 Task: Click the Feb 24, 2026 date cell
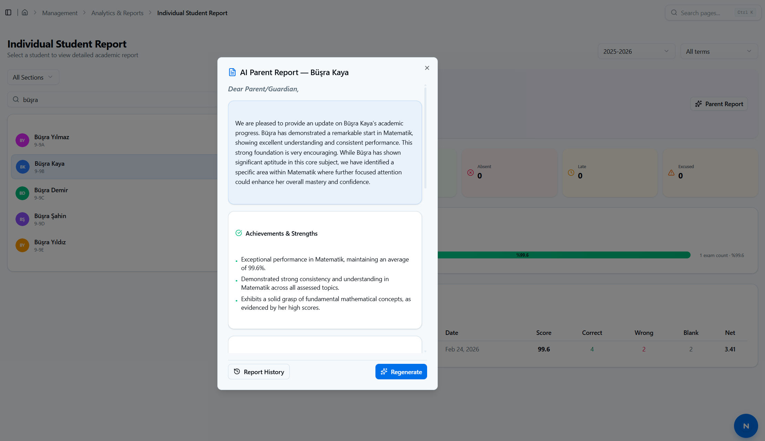click(x=462, y=349)
